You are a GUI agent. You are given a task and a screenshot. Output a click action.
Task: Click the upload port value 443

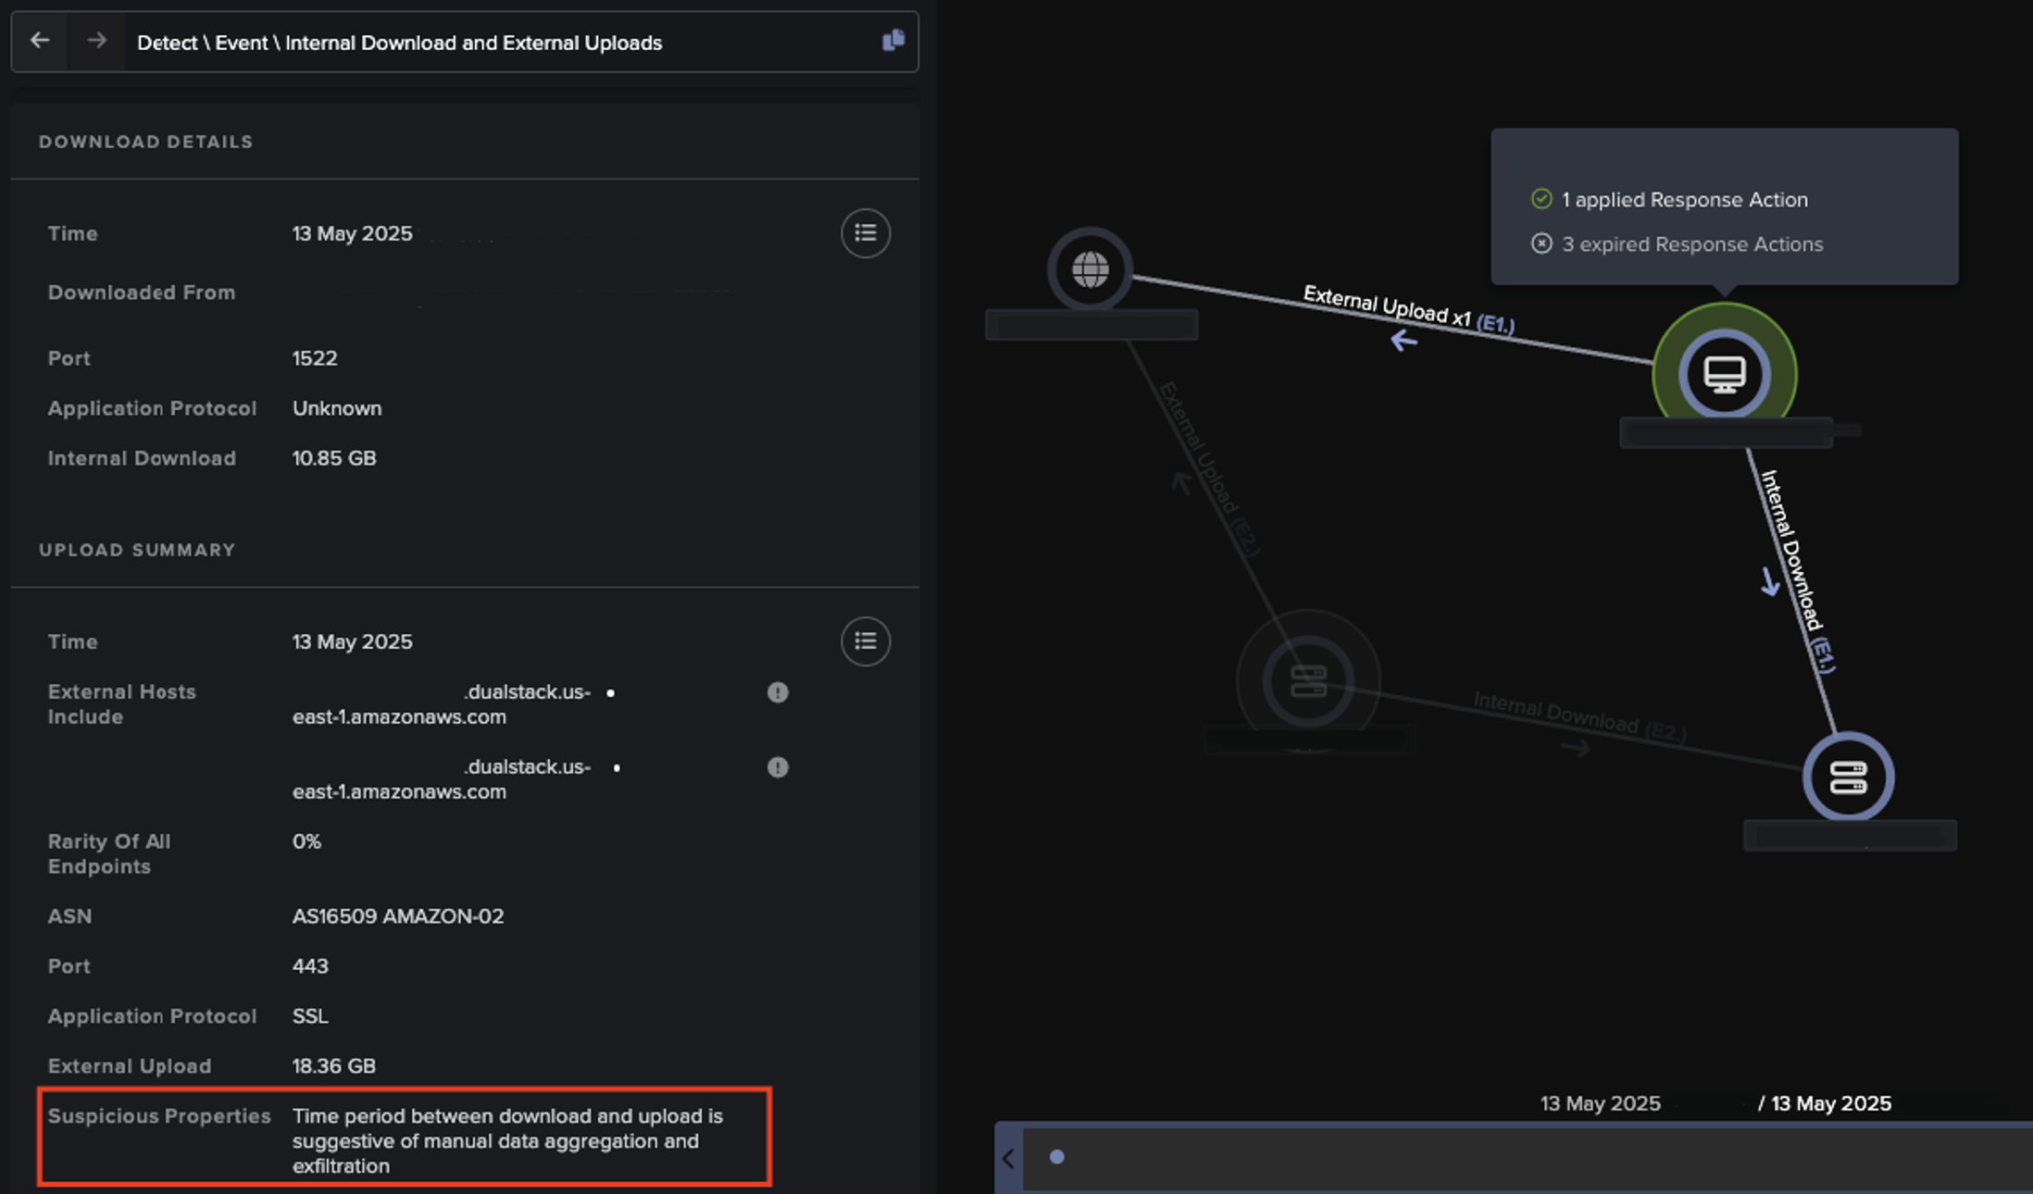pyautogui.click(x=310, y=966)
